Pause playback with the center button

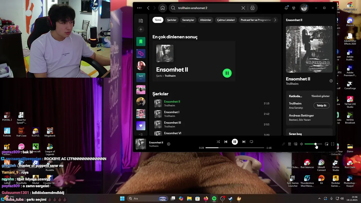[235, 142]
